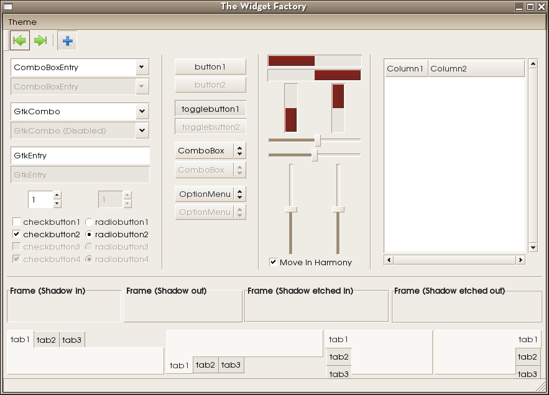This screenshot has width=549, height=395.
Task: Click the greyed-out button2
Action: coord(210,84)
